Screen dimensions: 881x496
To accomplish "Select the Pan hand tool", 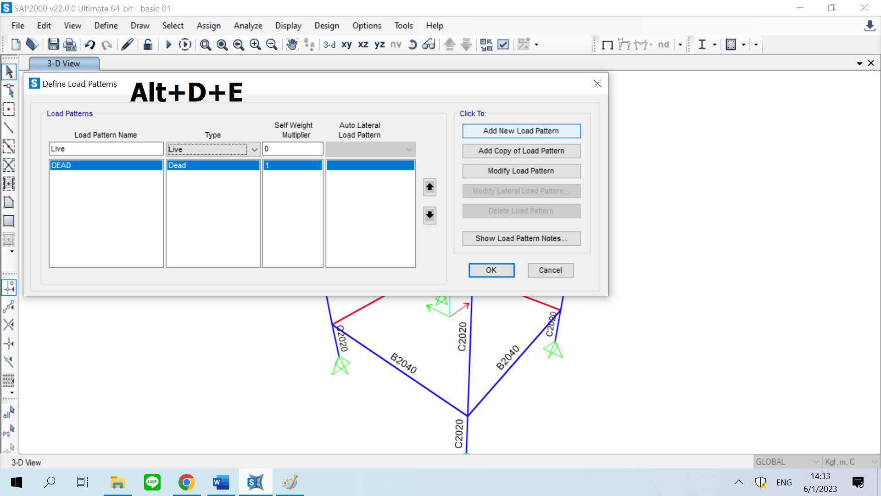I will click(292, 45).
